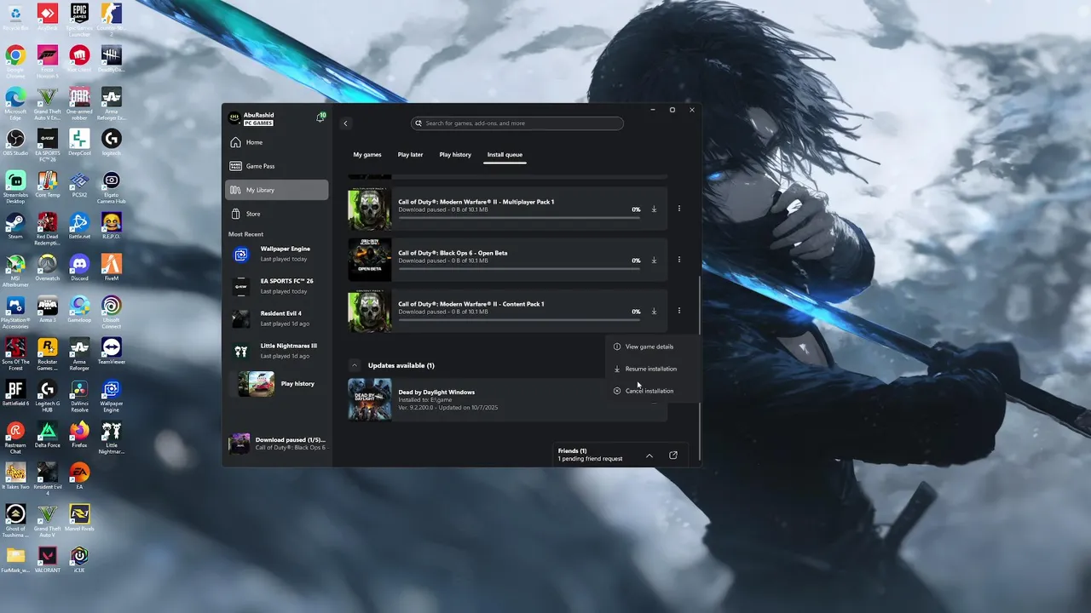Image resolution: width=1091 pixels, height=613 pixels.
Task: Open more options for Content Pack 1
Action: (x=679, y=311)
